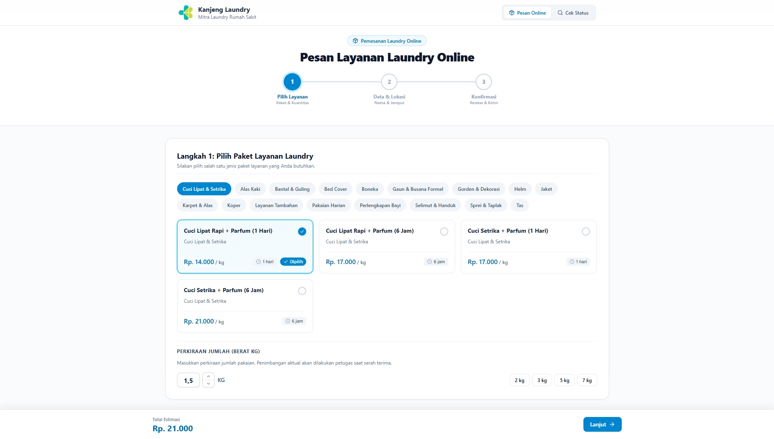Set weight with the 7 kg preset
Screen dimensions: 774x439
click(x=587, y=380)
